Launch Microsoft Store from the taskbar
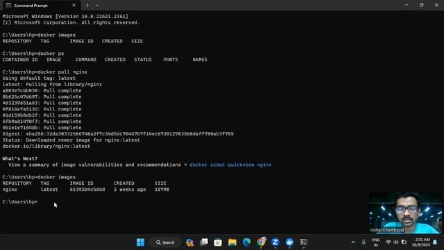This screenshot has height=250, width=444. 218,242
